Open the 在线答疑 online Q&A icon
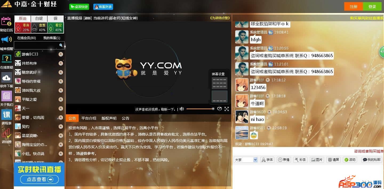The width and height of the screenshot is (384, 189). pos(6,59)
